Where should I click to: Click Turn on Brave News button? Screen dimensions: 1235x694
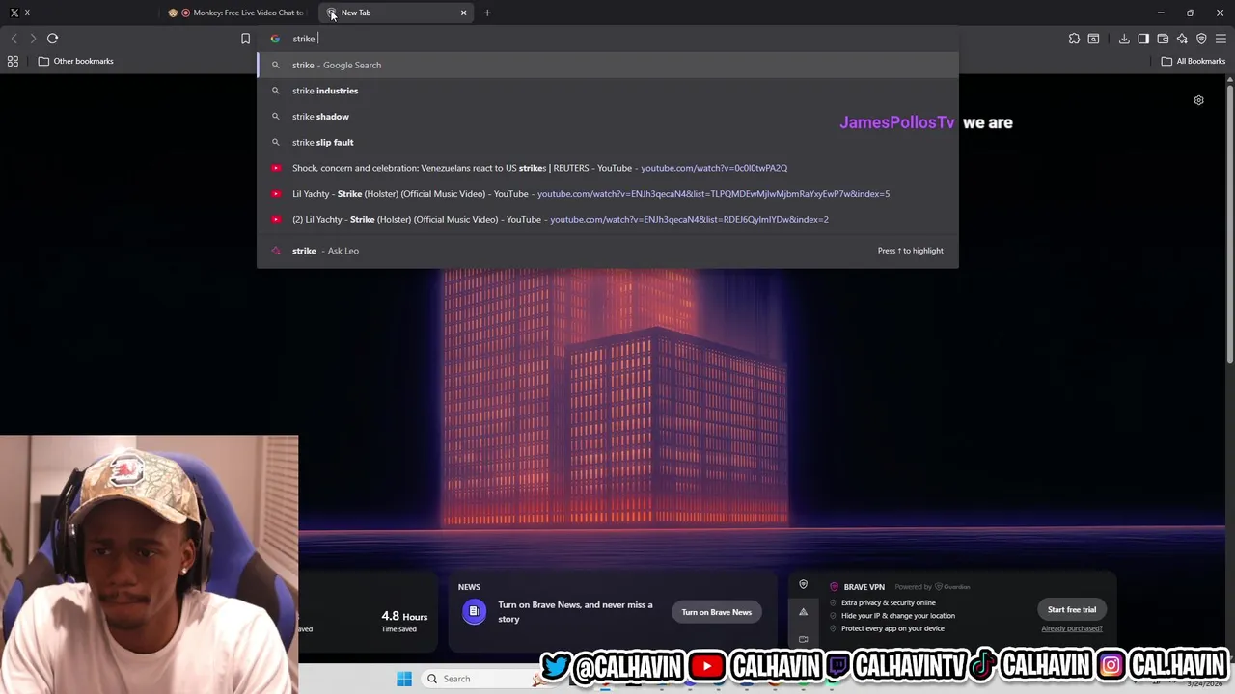click(716, 612)
